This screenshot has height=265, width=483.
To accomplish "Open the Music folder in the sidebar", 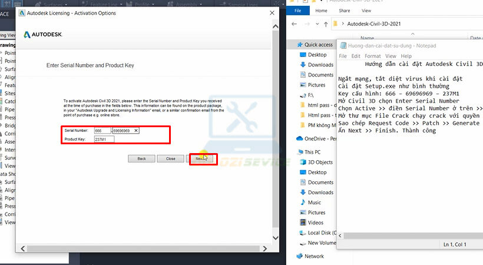I will click(301, 203).
